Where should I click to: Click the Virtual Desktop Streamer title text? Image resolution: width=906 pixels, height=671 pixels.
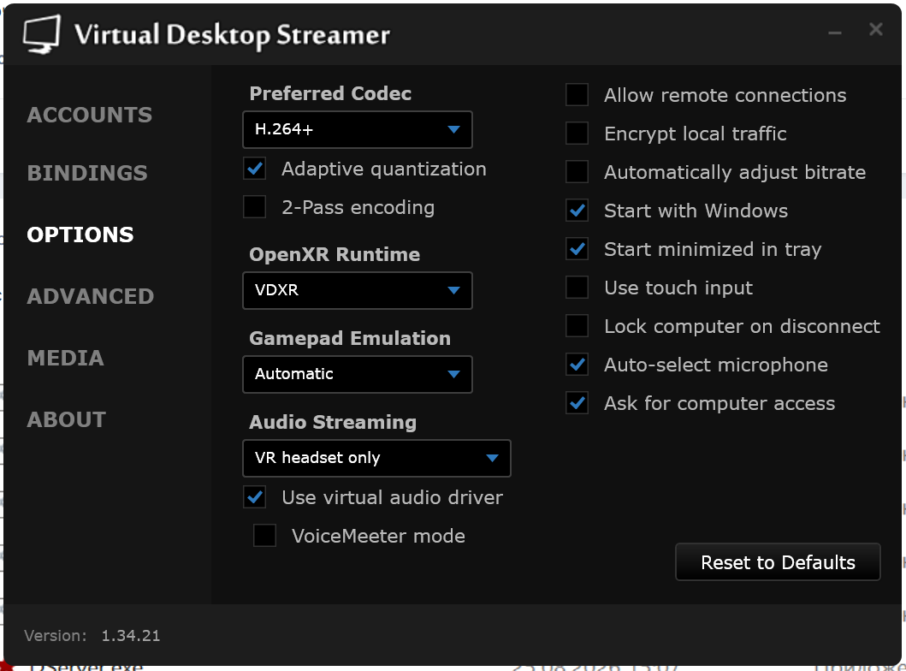click(233, 35)
